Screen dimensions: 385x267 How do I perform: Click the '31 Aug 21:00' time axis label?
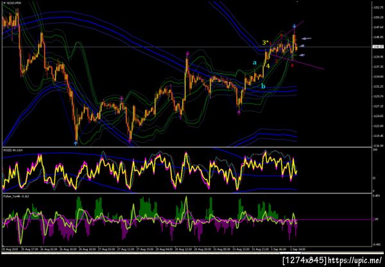point(260,249)
